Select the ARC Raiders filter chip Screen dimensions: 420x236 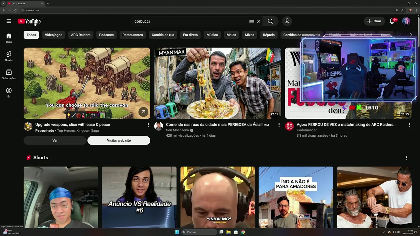[x=81, y=35]
